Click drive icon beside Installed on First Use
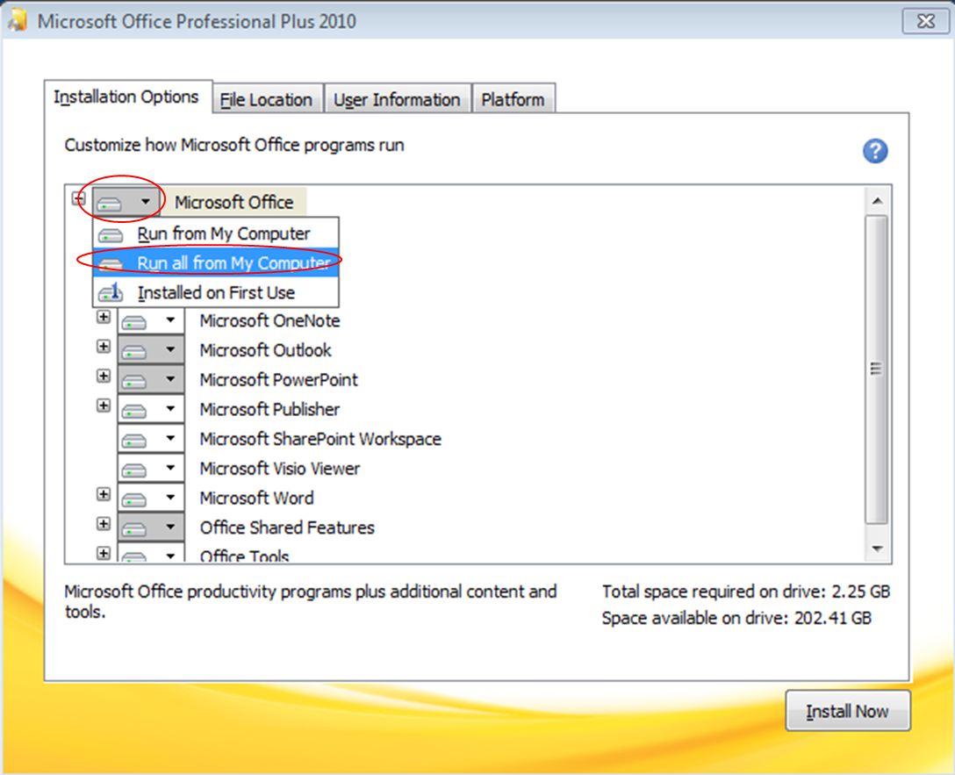955x775 pixels. pyautogui.click(x=111, y=293)
